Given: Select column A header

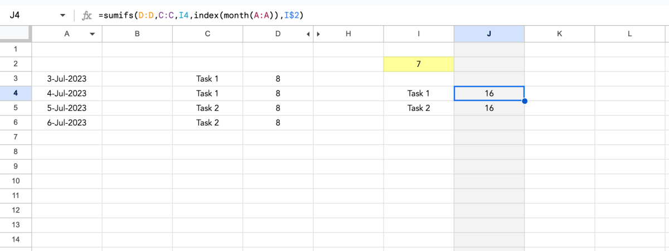Looking at the screenshot, I should pyautogui.click(x=67, y=34).
